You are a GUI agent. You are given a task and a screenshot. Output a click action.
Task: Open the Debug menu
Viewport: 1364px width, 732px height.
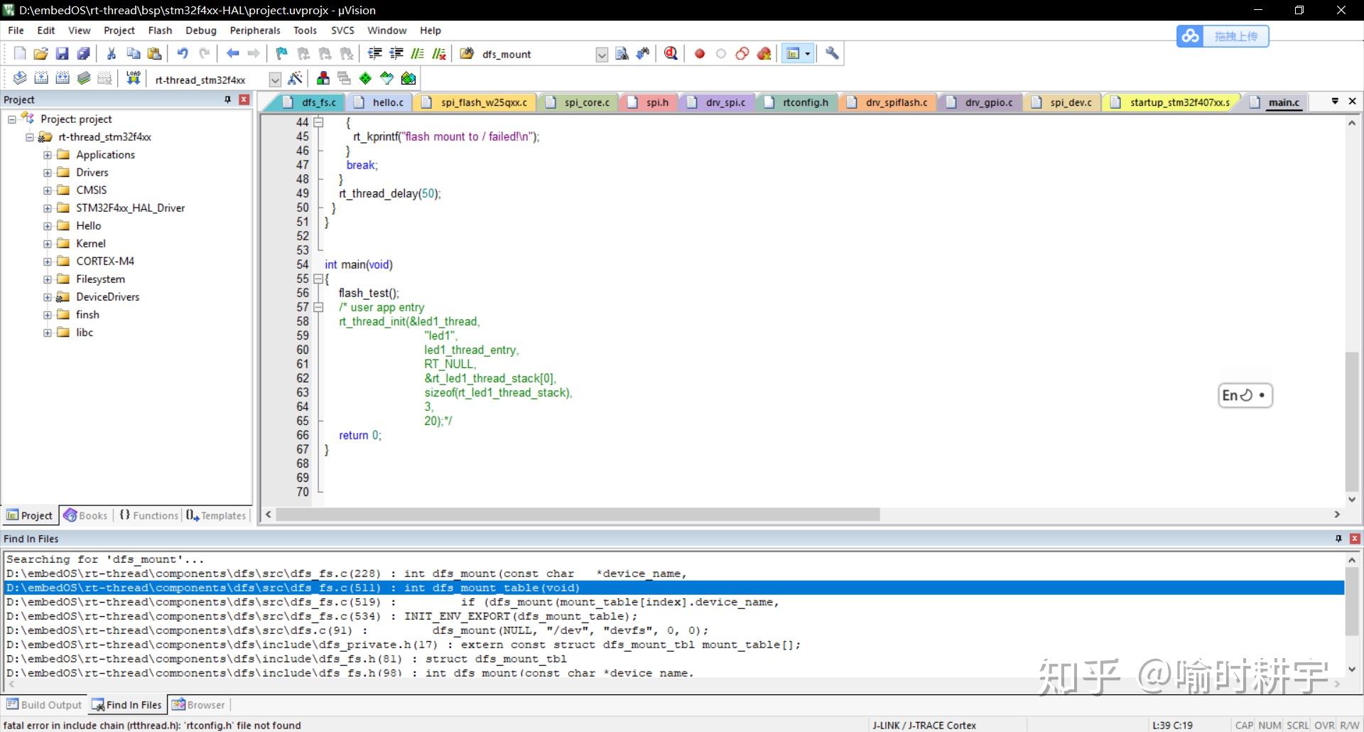pos(200,31)
